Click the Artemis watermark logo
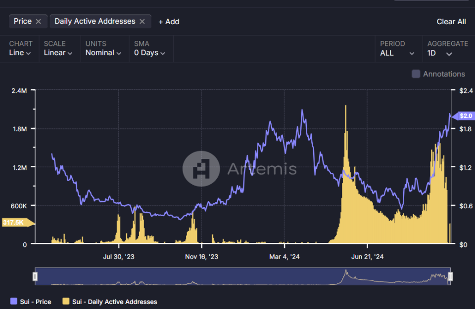 click(201, 168)
